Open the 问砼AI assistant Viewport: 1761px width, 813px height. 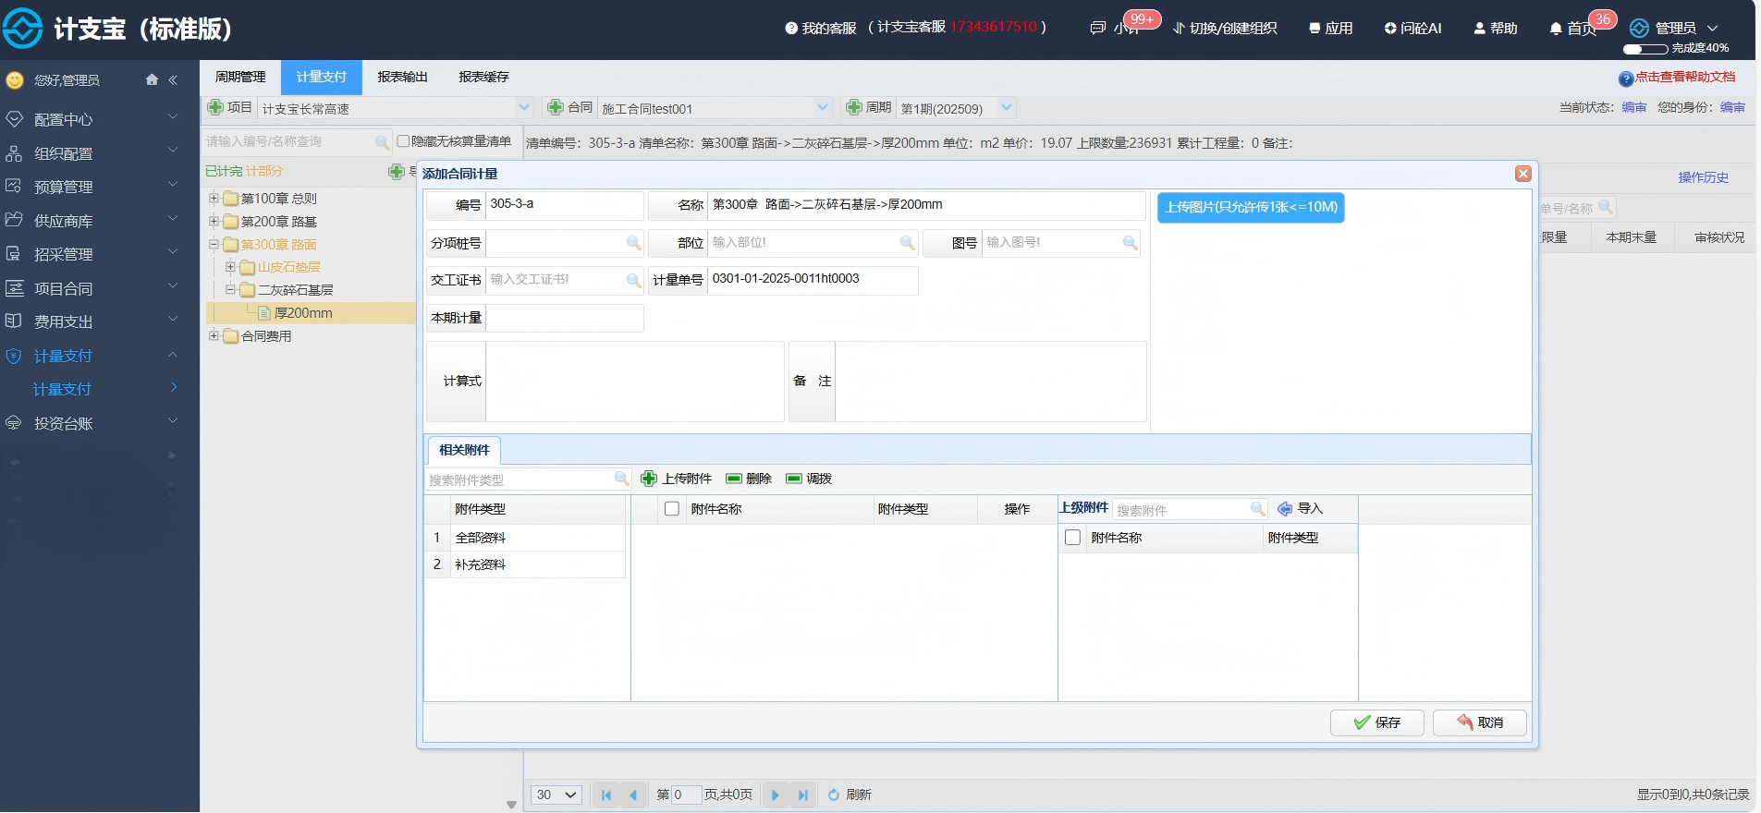[1412, 29]
